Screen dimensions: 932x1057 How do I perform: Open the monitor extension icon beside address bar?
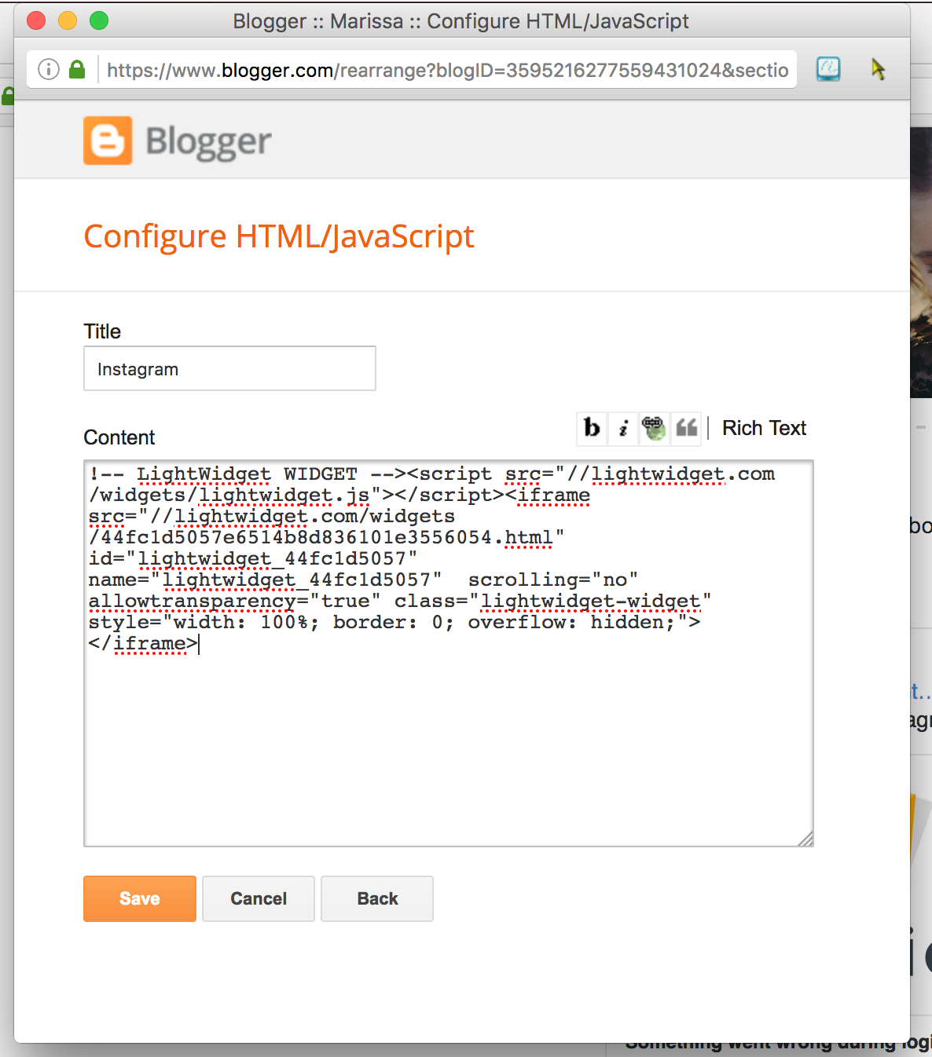click(828, 69)
